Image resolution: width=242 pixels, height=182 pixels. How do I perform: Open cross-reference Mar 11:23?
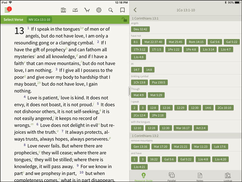tap(201, 147)
